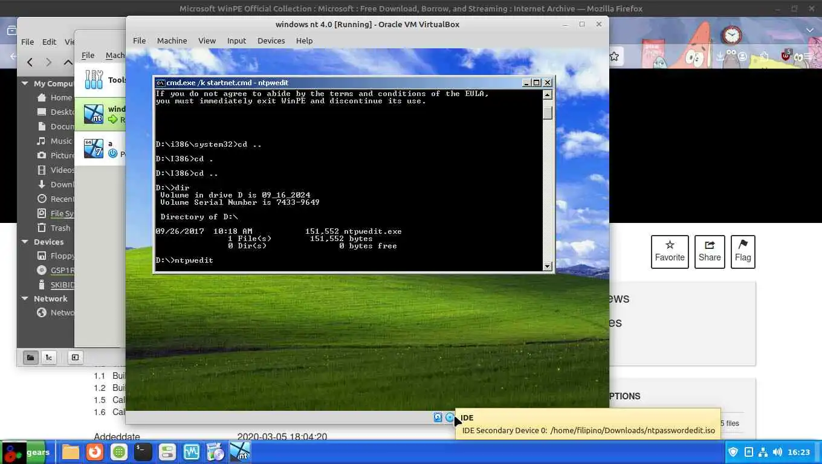Viewport: 822px width, 464px height.
Task: Open GSP1R disc in sidebar
Action: tap(55, 270)
